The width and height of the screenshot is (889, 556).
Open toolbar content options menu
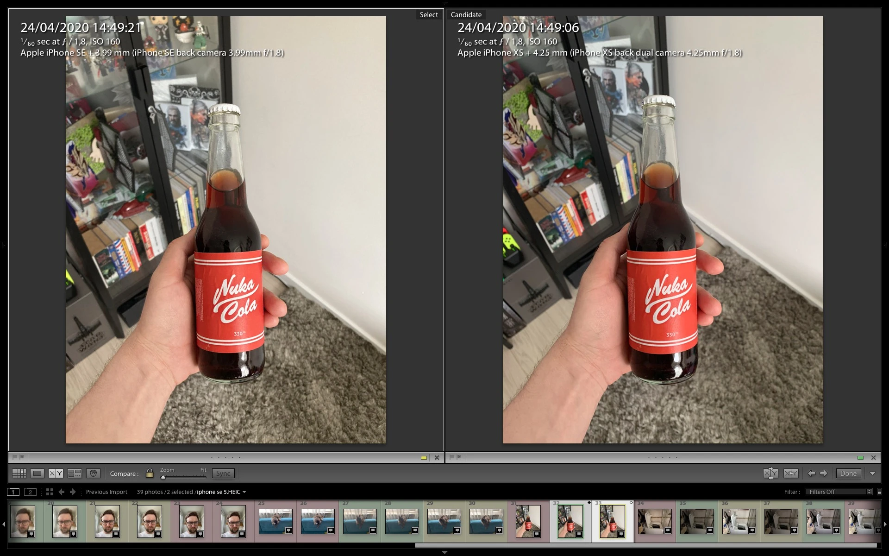872,474
